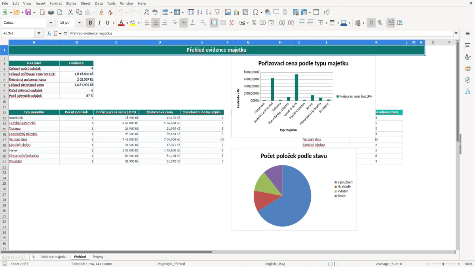Switch to Pokyny sheet tab
The width and height of the screenshot is (475, 267).
pyautogui.click(x=98, y=257)
